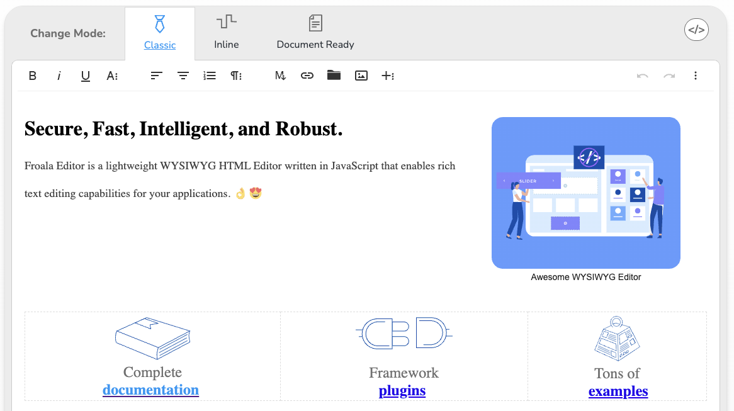Underline the selected text
This screenshot has width=734, height=411.
coord(85,76)
